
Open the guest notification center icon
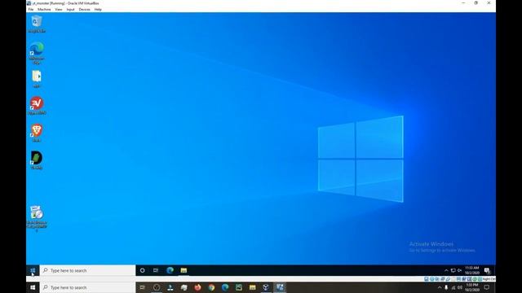click(x=487, y=270)
